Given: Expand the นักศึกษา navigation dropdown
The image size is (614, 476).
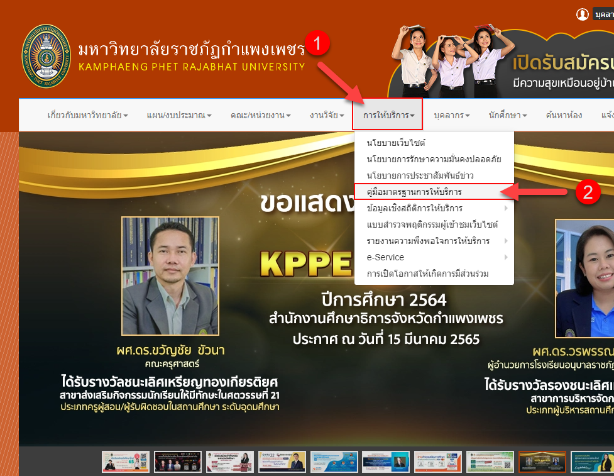Looking at the screenshot, I should pos(508,115).
